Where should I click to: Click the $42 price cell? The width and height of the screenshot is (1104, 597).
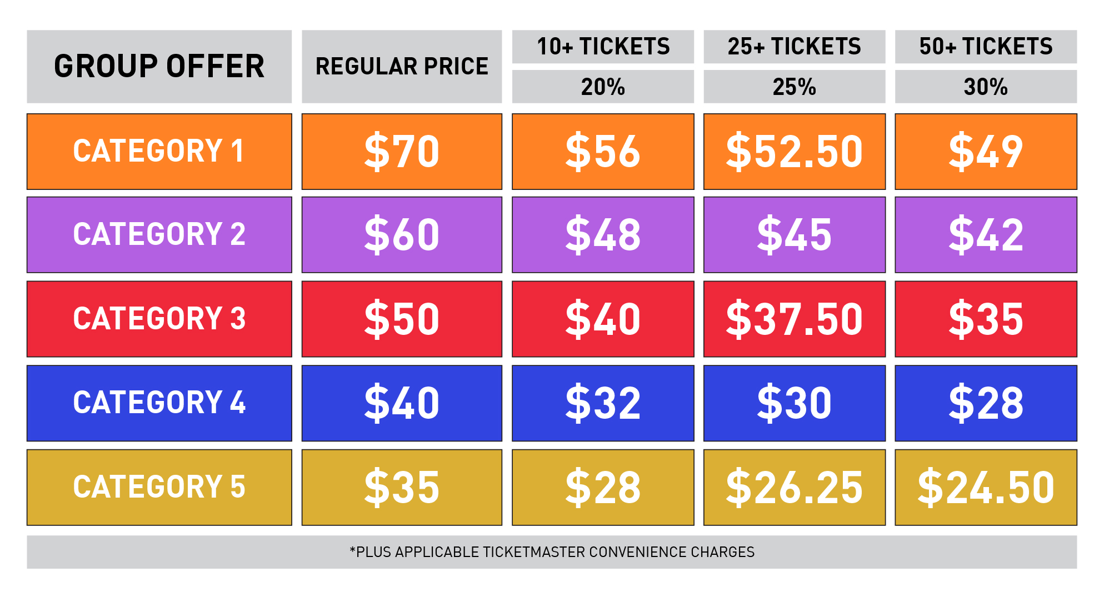986,235
